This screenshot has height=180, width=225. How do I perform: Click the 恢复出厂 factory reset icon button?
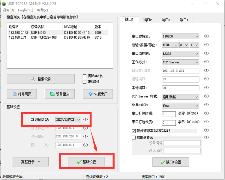pos(98,94)
